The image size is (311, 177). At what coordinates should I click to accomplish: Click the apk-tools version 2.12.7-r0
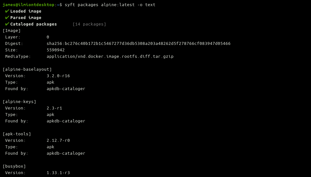pos(58,141)
